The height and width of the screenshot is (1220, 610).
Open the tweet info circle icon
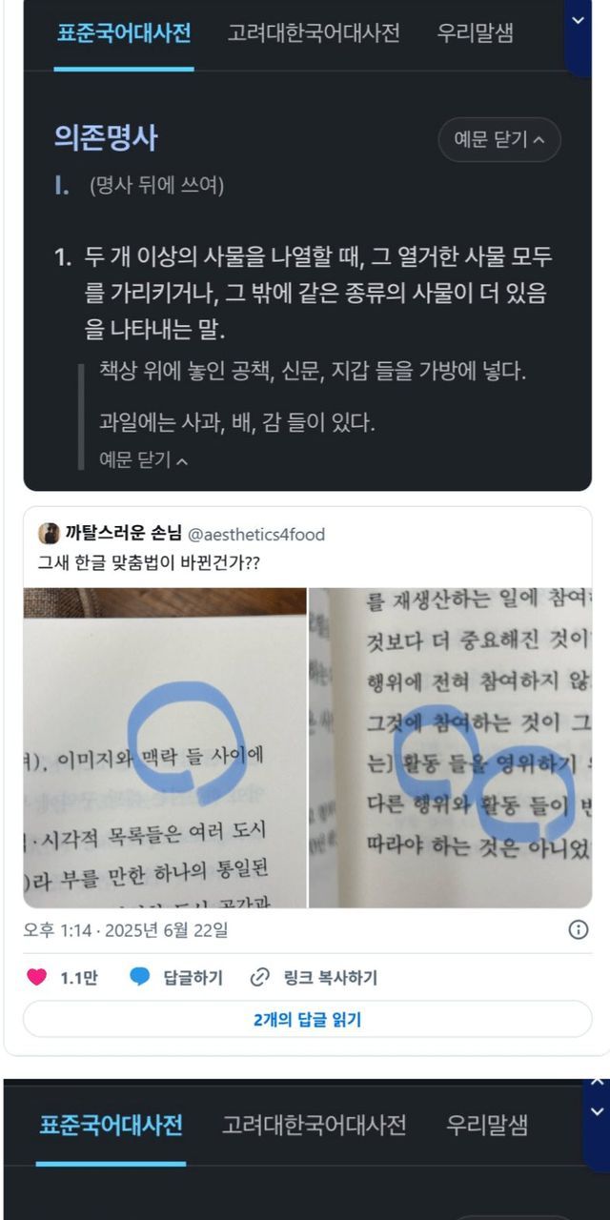click(x=578, y=929)
